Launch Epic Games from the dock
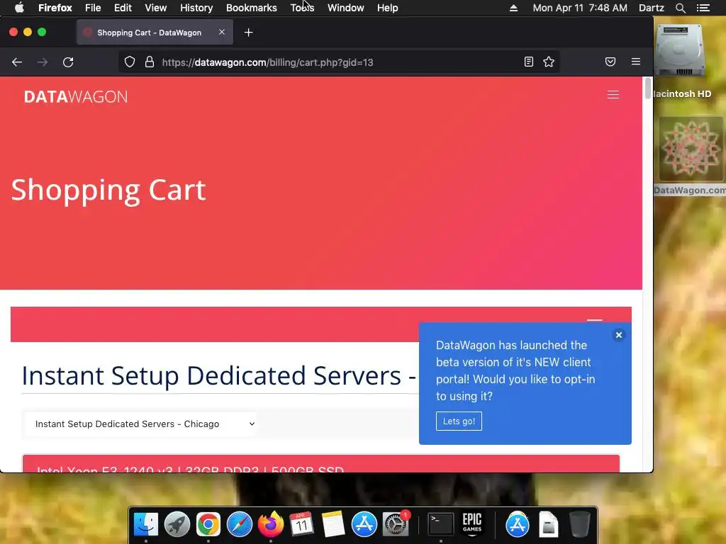Image resolution: width=726 pixels, height=544 pixels. pos(471,525)
